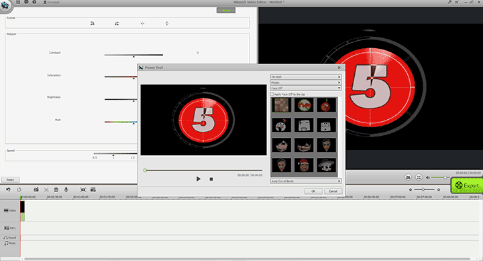Image resolution: width=483 pixels, height=261 pixels.
Task: Select the paper bag face thumbnail, right column
Action: [x=326, y=125]
